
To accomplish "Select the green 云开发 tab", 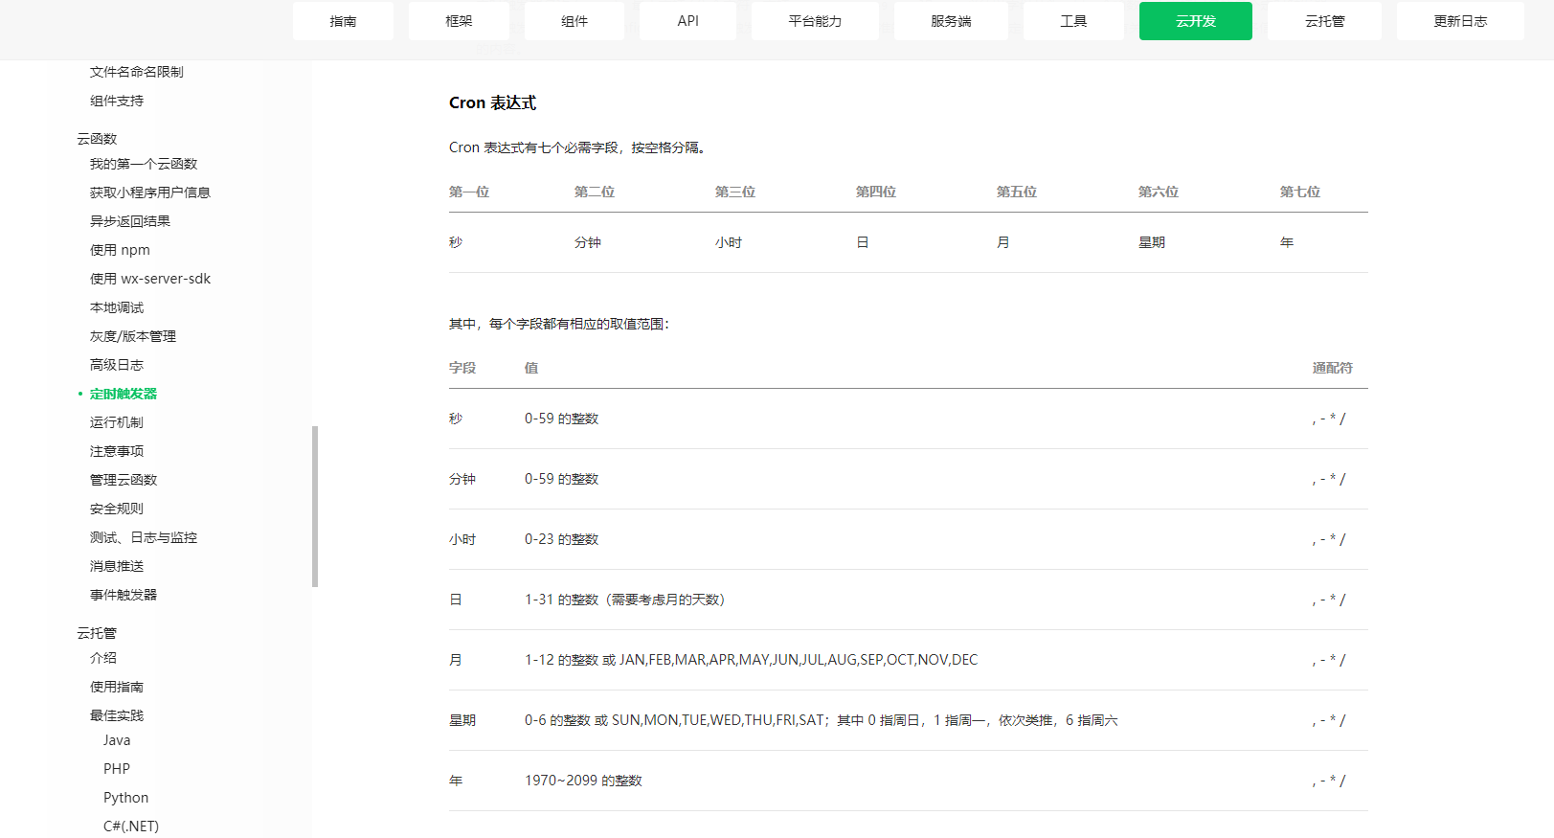I will (x=1196, y=21).
